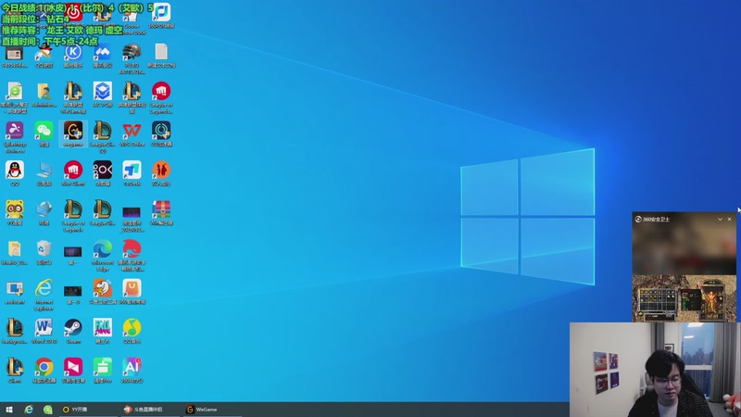This screenshot has height=417, width=741.
Task: Open the blue layered box app icon
Action: [x=103, y=91]
